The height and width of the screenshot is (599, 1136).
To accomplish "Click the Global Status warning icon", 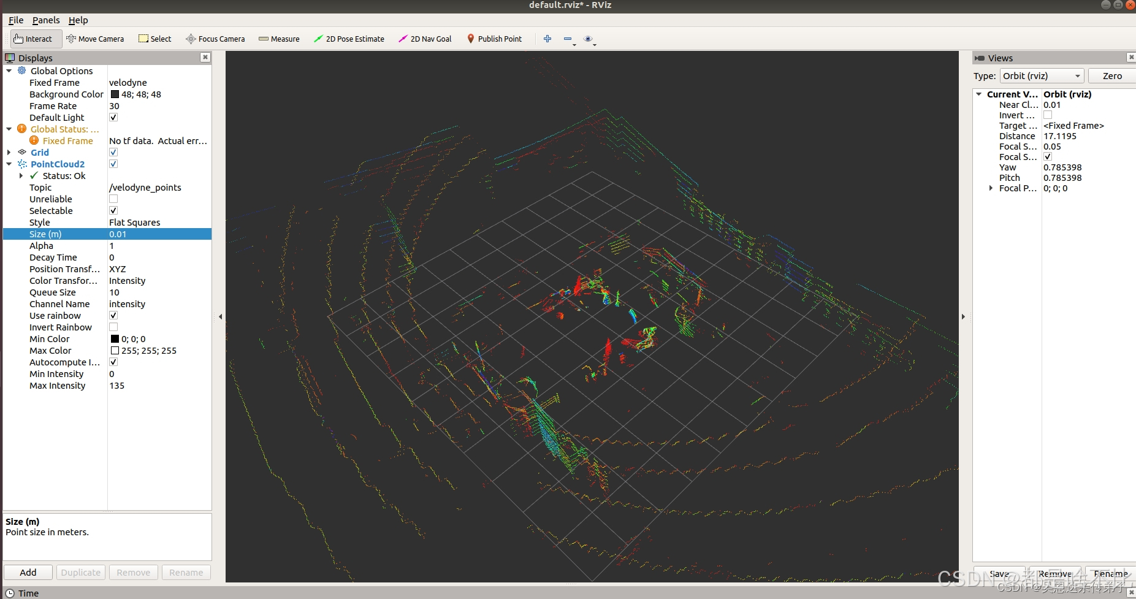I will tap(22, 129).
